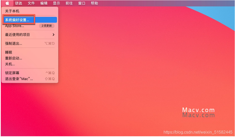235x137 pixels.
Task: Open the 帮助 menu
Action: pos(94,3)
